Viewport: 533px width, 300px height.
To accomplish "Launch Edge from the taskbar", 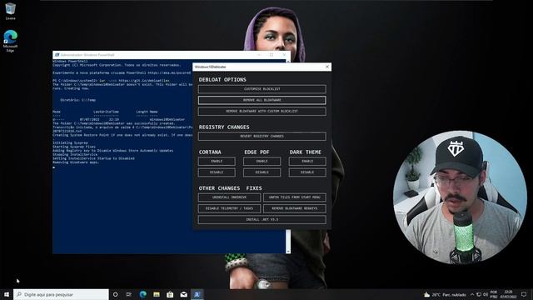I will 142,294.
